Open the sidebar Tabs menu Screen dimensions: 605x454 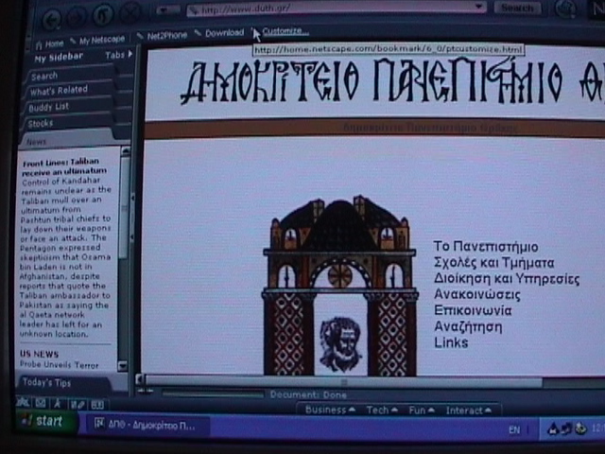coord(119,55)
